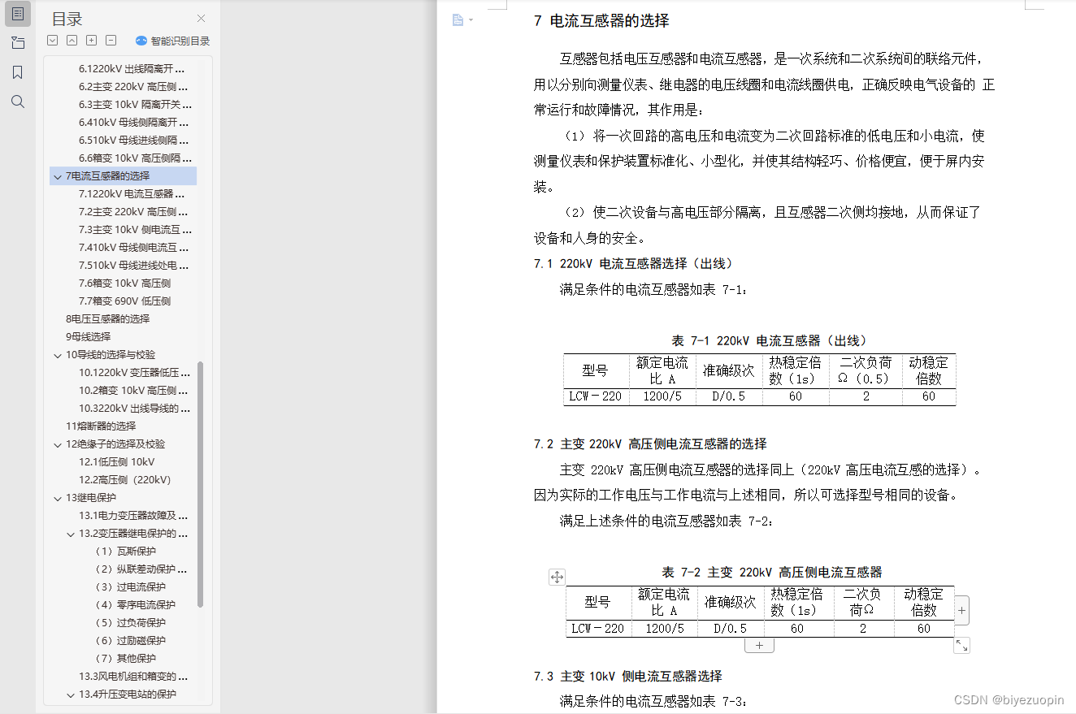Jump to 7.410kV 母线侧电流互 entry

click(133, 248)
